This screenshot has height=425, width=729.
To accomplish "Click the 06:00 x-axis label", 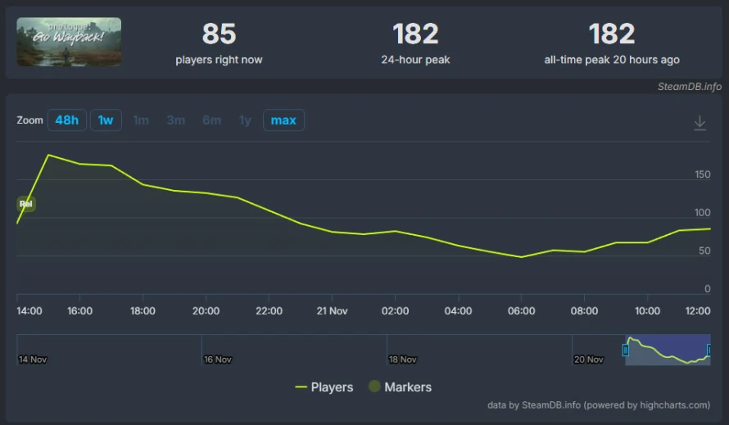I will tap(521, 310).
